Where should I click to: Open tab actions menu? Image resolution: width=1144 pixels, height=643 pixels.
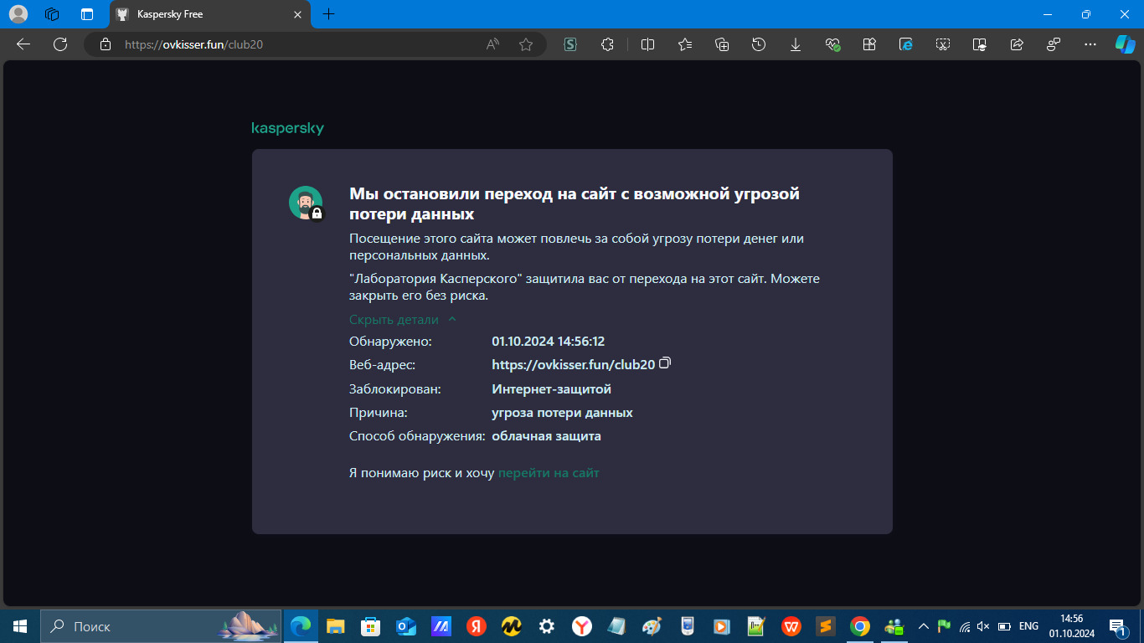pos(87,14)
